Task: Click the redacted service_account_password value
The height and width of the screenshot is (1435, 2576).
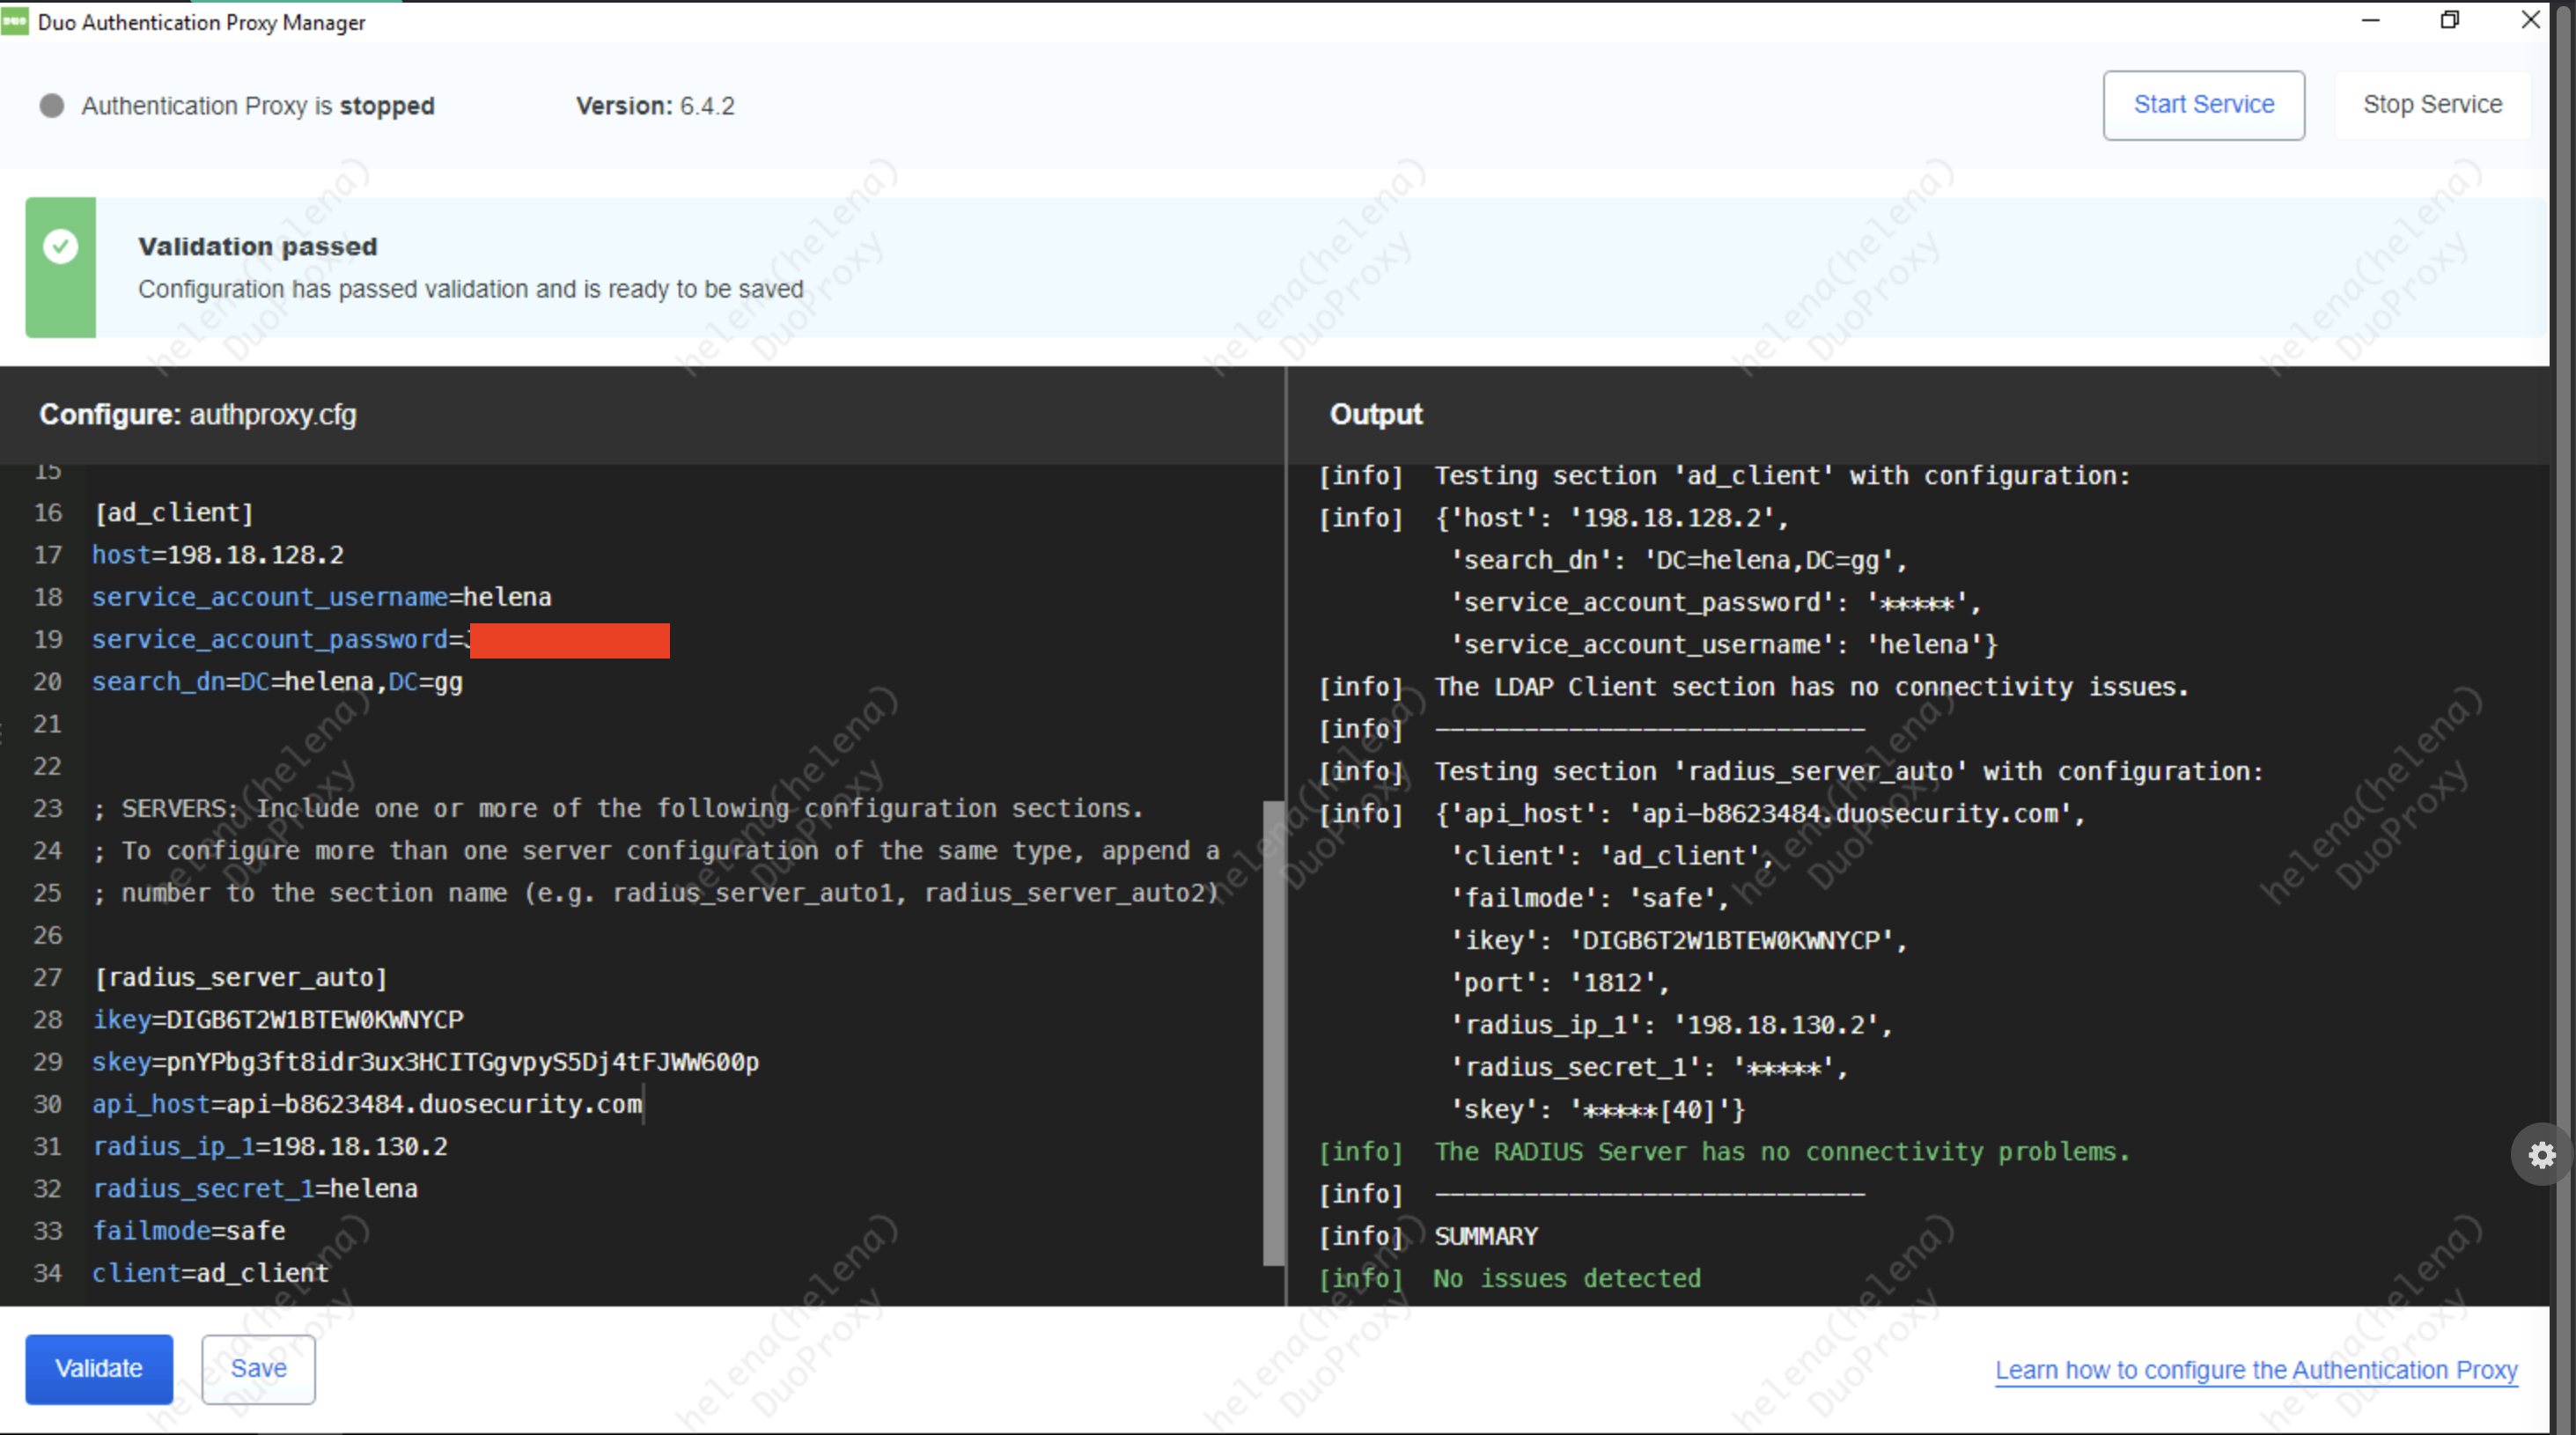Action: pos(569,640)
